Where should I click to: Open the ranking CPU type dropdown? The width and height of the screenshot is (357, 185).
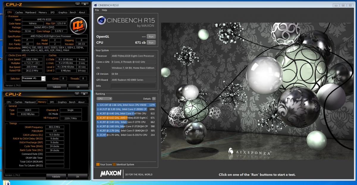(104, 98)
